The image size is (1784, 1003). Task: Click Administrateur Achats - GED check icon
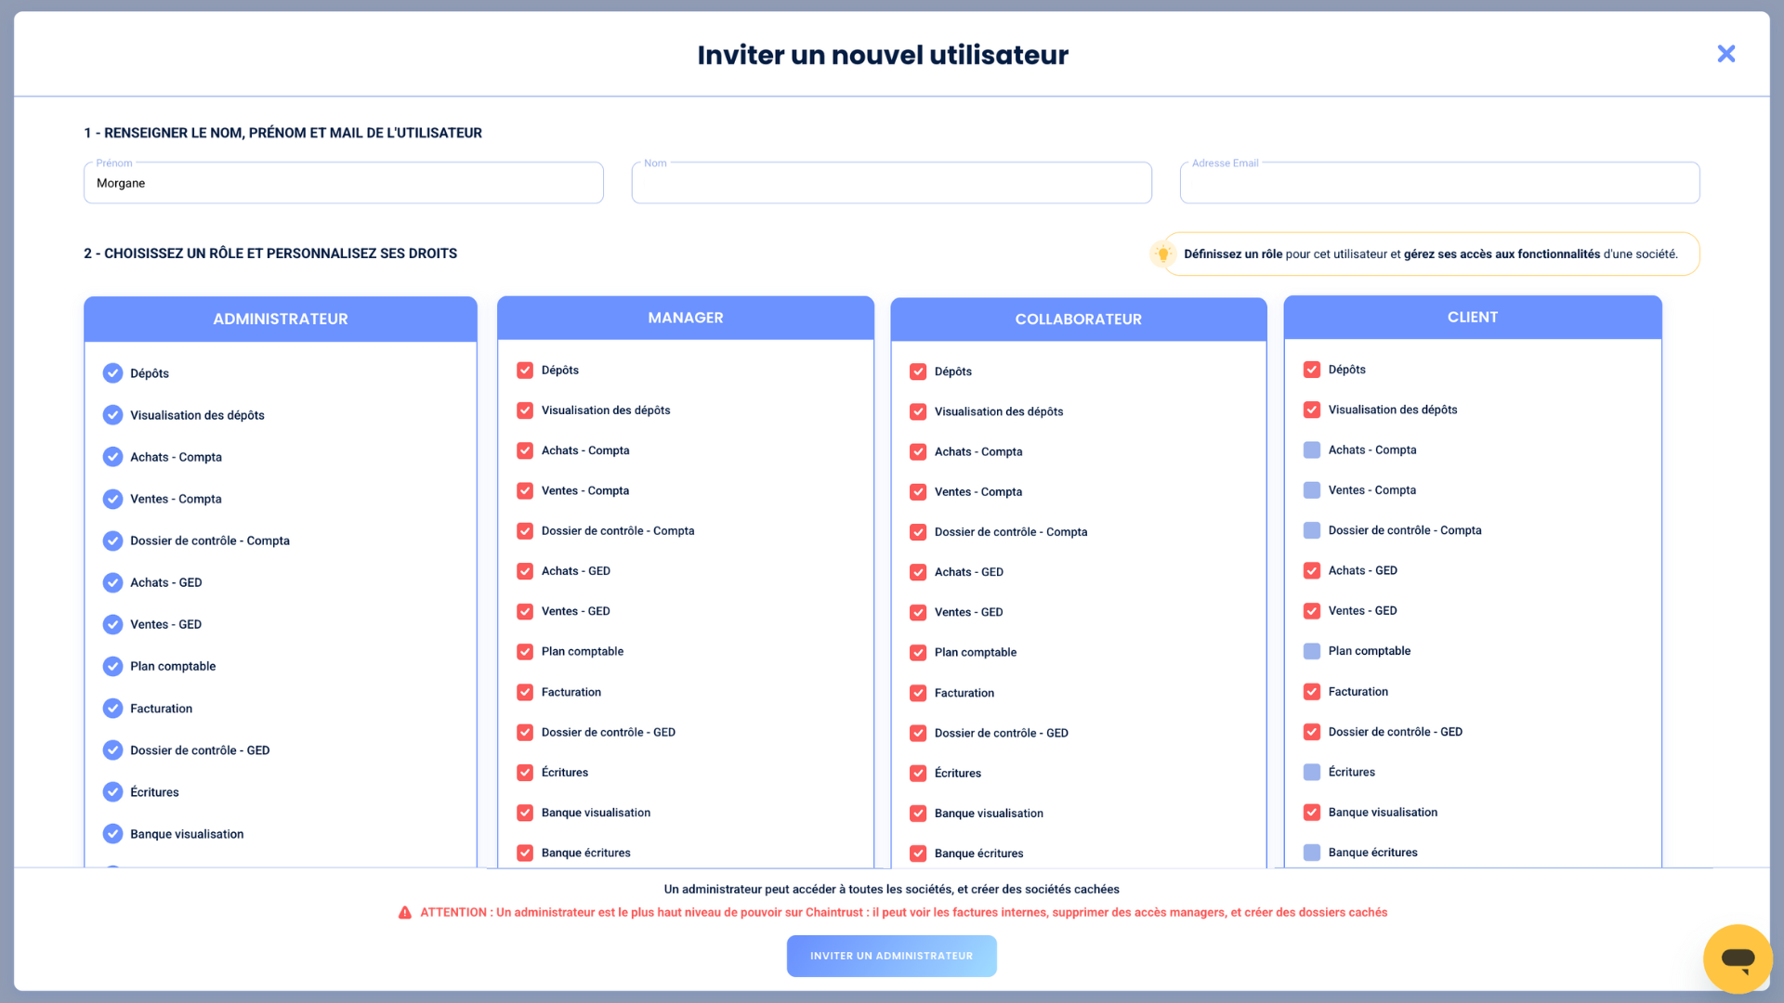click(112, 582)
